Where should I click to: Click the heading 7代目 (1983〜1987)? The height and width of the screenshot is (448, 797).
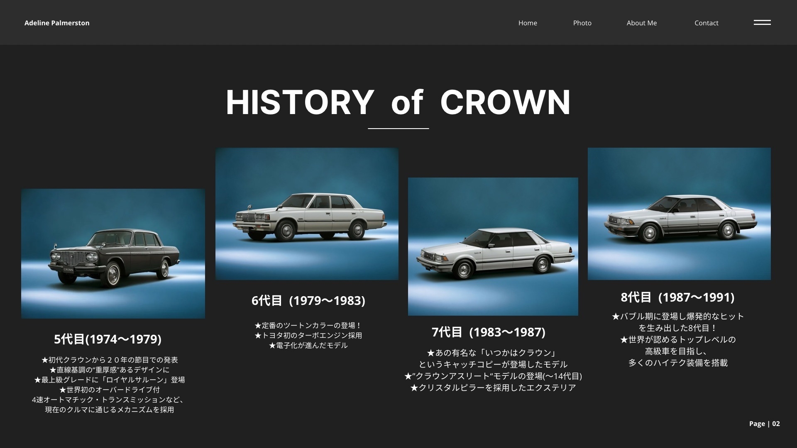pos(489,332)
